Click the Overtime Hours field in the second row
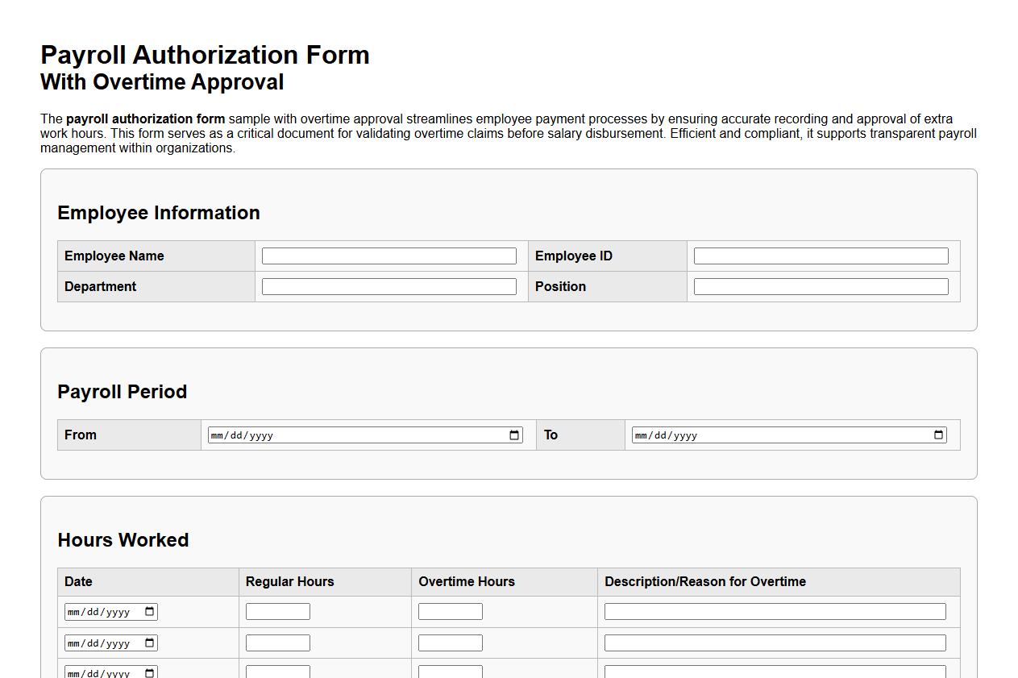 450,642
